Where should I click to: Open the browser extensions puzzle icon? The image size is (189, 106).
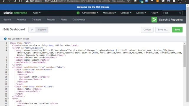pyautogui.click(x=174, y=1)
